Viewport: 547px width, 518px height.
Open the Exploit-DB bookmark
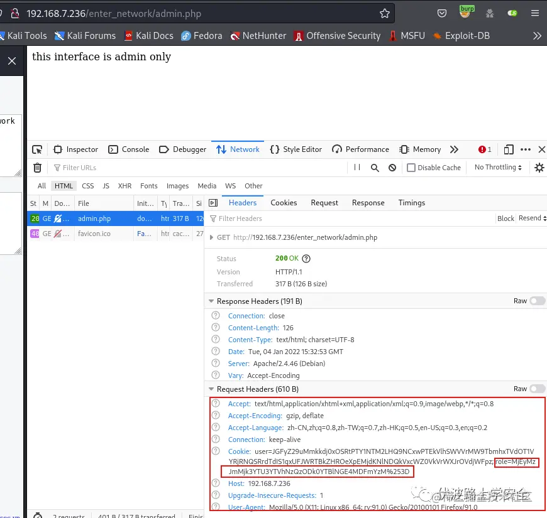pos(461,36)
